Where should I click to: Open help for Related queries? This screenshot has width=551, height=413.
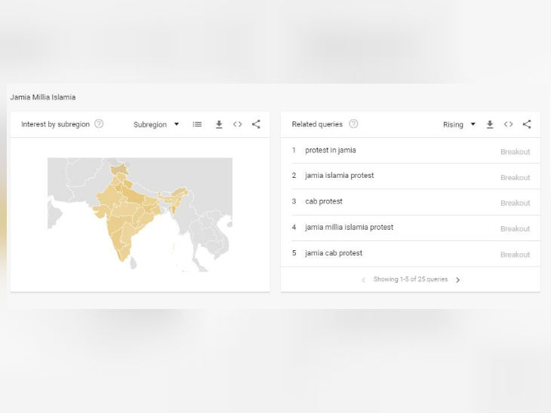(353, 124)
